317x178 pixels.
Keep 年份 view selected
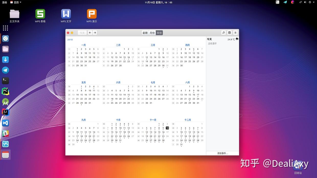coord(159,33)
